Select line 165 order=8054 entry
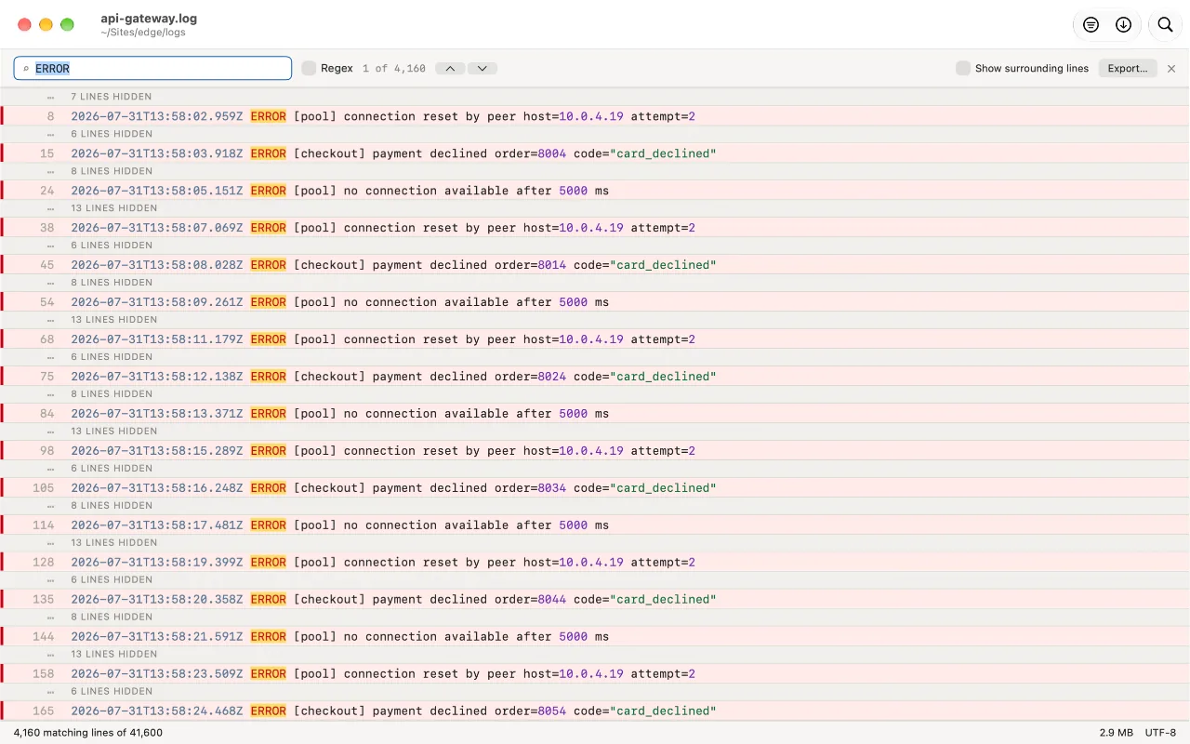The width and height of the screenshot is (1190, 744). point(595,711)
